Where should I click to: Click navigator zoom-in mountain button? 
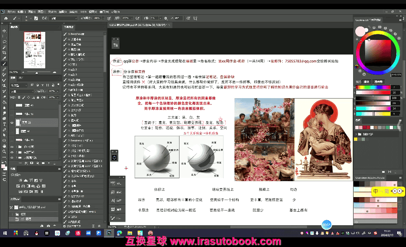coord(55,72)
